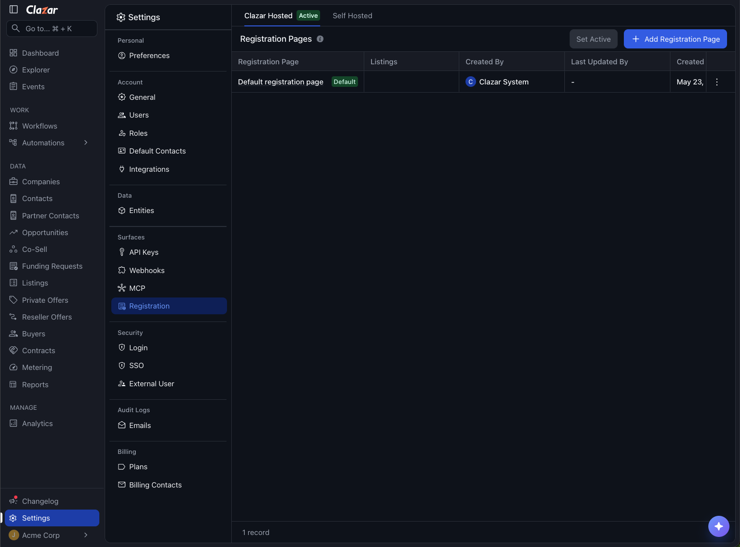Image resolution: width=740 pixels, height=547 pixels.
Task: Open row actions for Default registration page
Action: pos(717,82)
